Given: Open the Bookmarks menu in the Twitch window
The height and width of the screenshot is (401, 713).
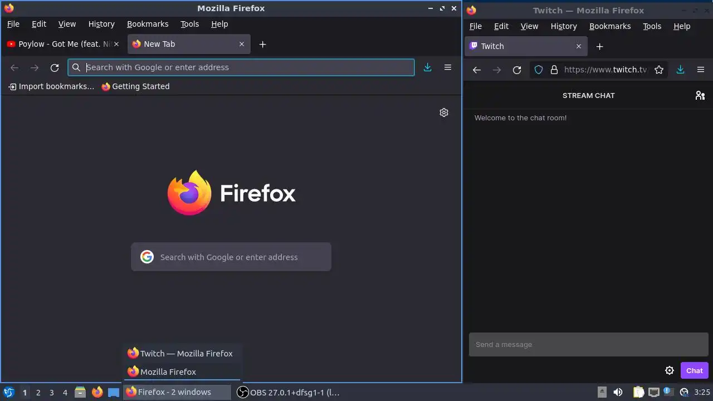Looking at the screenshot, I should 610,26.
